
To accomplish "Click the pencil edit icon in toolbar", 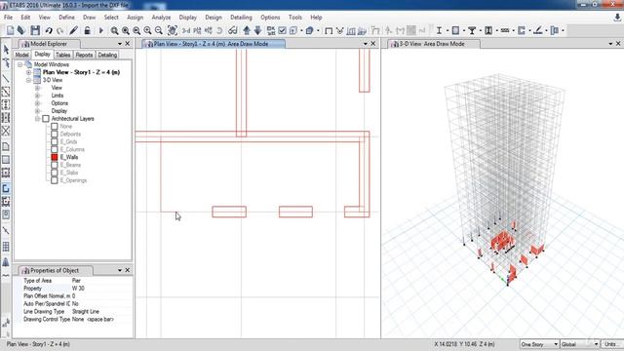I will tap(74, 30).
